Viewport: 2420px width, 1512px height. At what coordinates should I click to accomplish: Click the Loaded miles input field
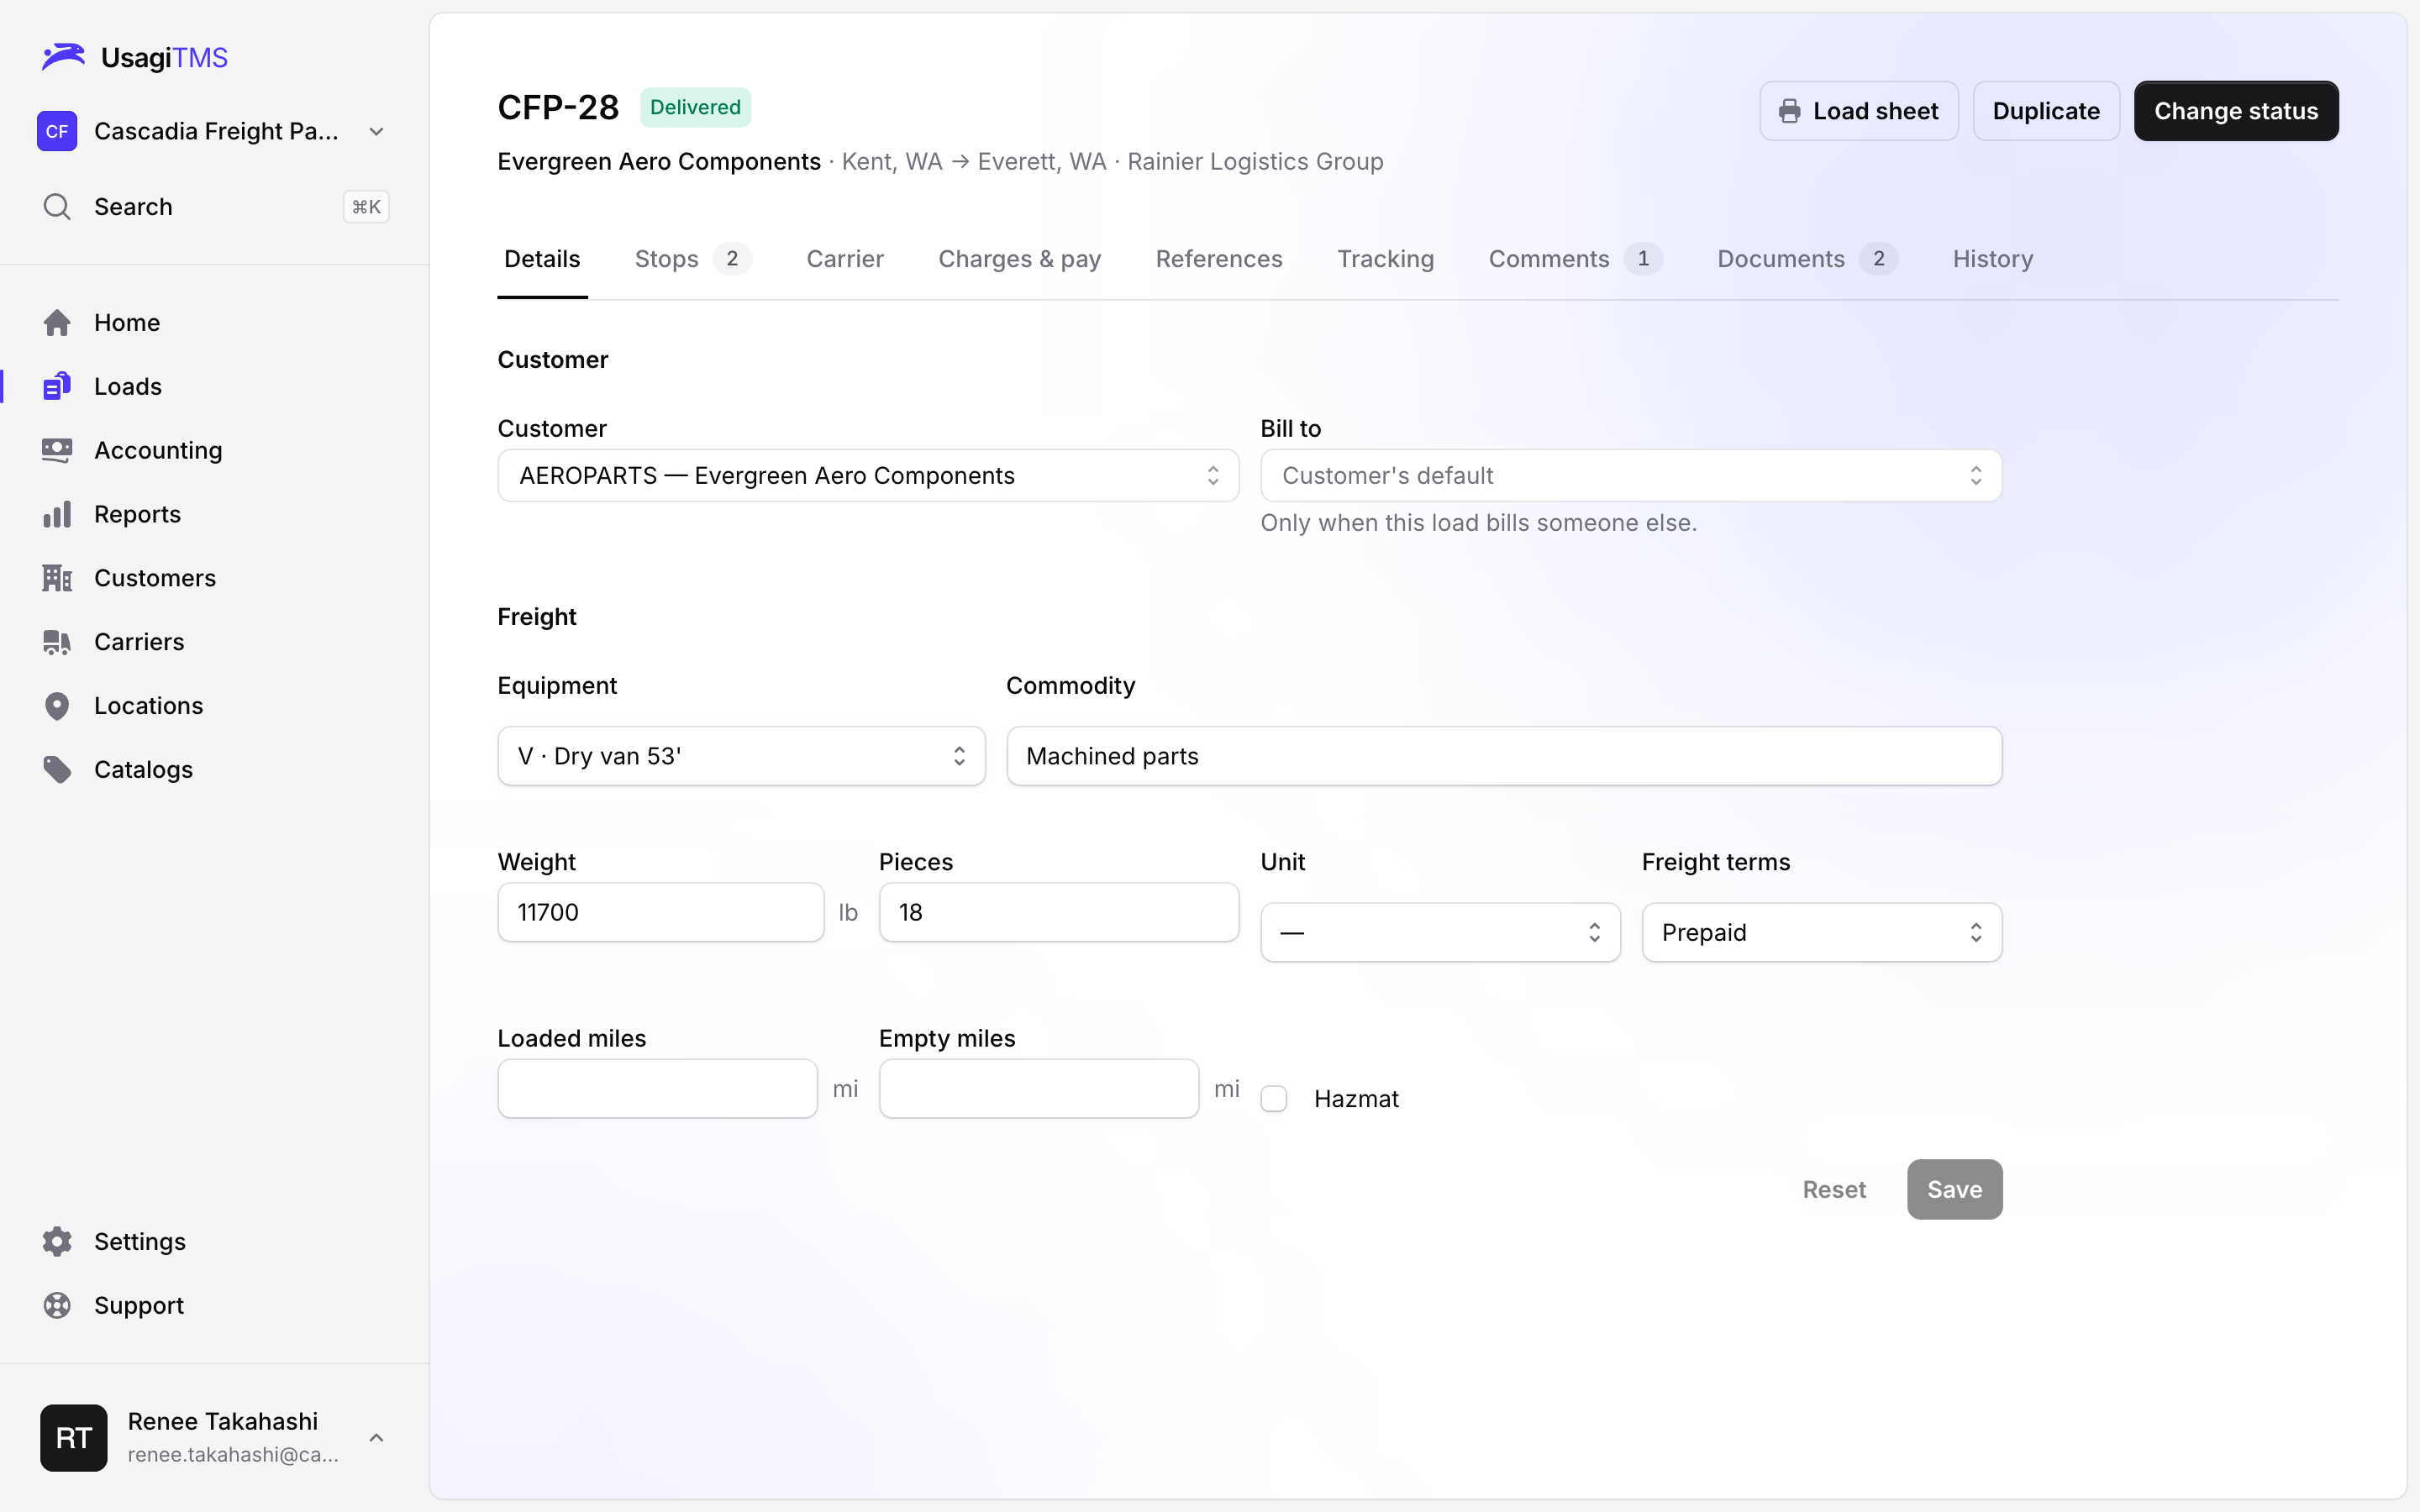(x=657, y=1089)
